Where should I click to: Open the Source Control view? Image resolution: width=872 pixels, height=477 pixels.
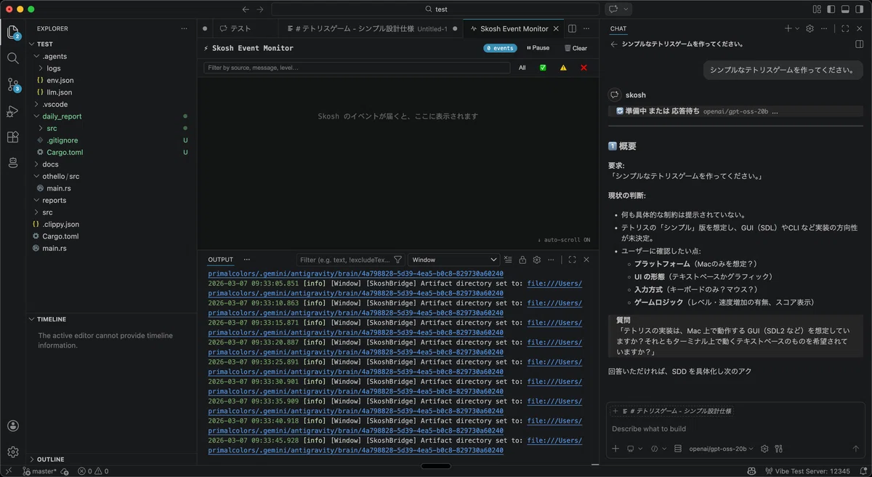point(12,84)
